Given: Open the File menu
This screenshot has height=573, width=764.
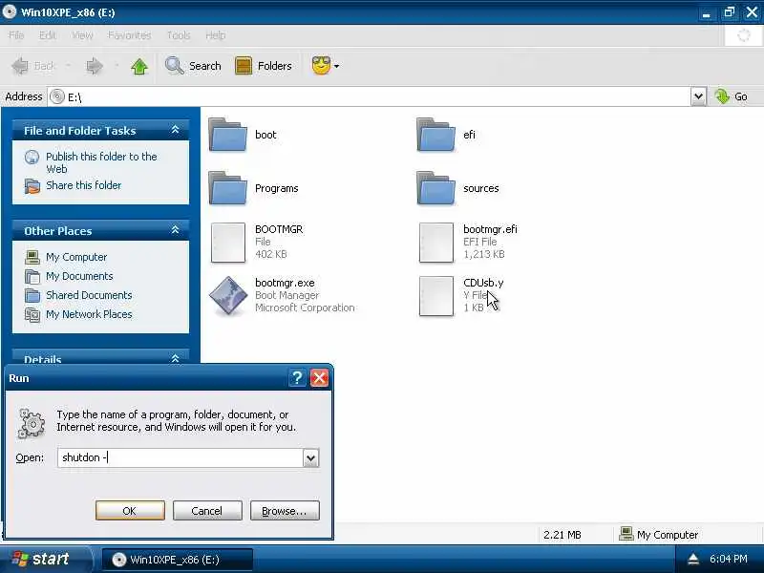Looking at the screenshot, I should (16, 35).
